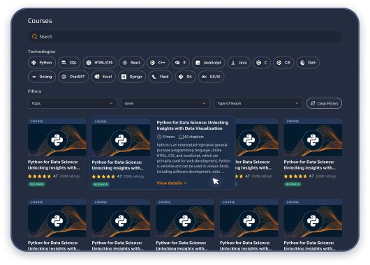The image size is (370, 265).
Task: Toggle the HTML/CSS technology chip
Action: [100, 63]
